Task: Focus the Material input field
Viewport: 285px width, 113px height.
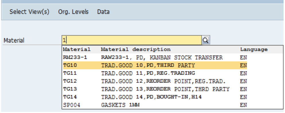Action: (x=132, y=40)
